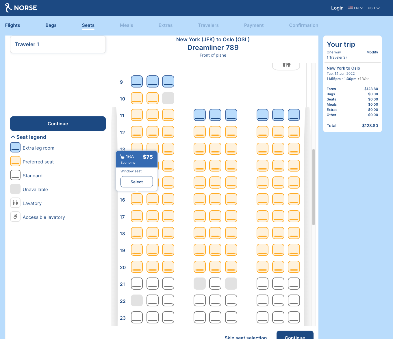Open the Meals step tab

click(x=127, y=25)
